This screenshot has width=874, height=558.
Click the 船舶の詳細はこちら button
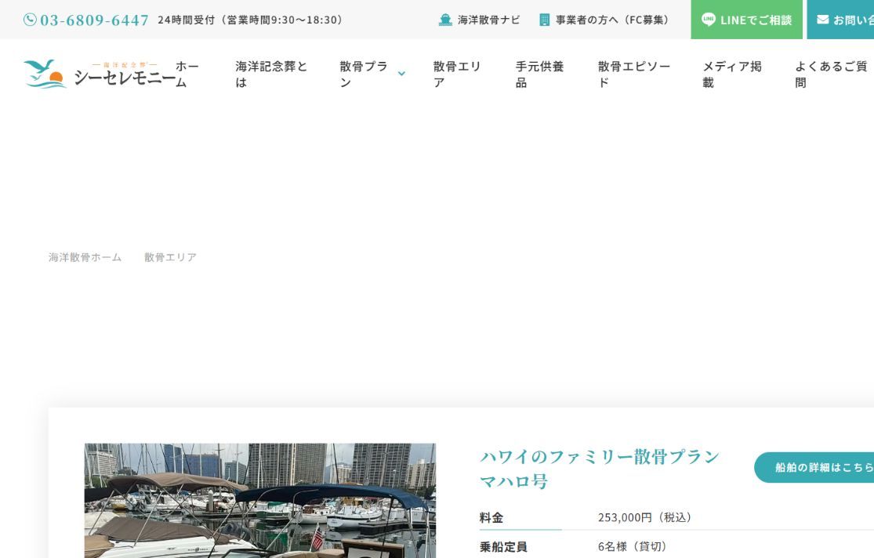click(x=814, y=467)
